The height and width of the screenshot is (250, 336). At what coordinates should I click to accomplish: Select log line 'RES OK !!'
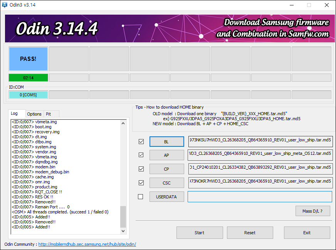[x=32, y=197]
